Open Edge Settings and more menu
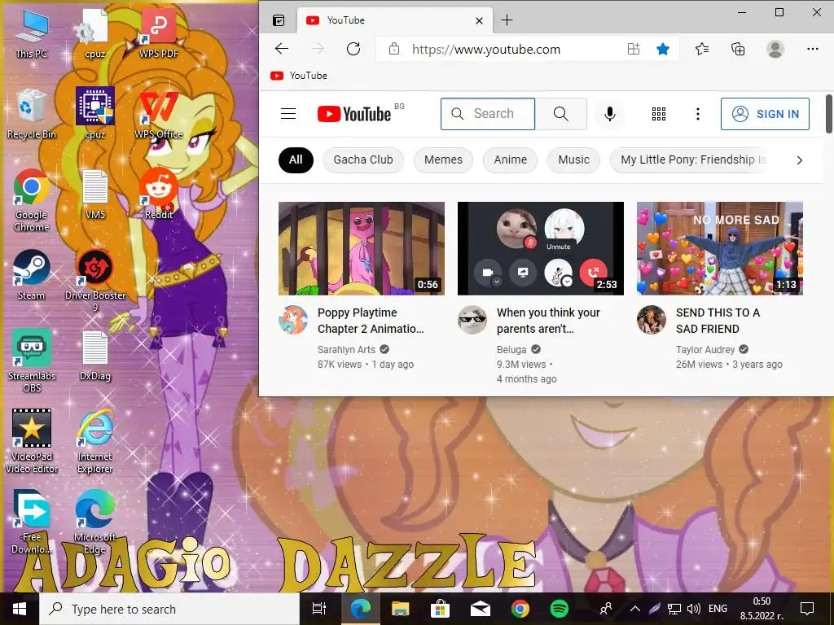This screenshot has width=834, height=625. point(813,49)
